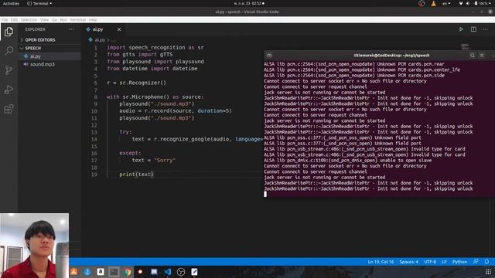The height and width of the screenshot is (278, 495).
Task: Open the Source Control view
Action: 9,70
